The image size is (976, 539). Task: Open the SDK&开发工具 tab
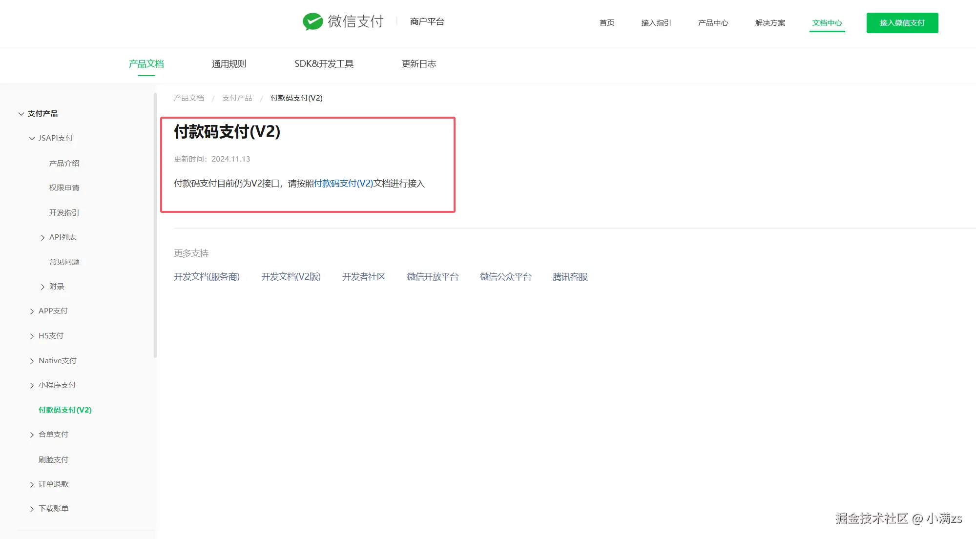click(324, 64)
